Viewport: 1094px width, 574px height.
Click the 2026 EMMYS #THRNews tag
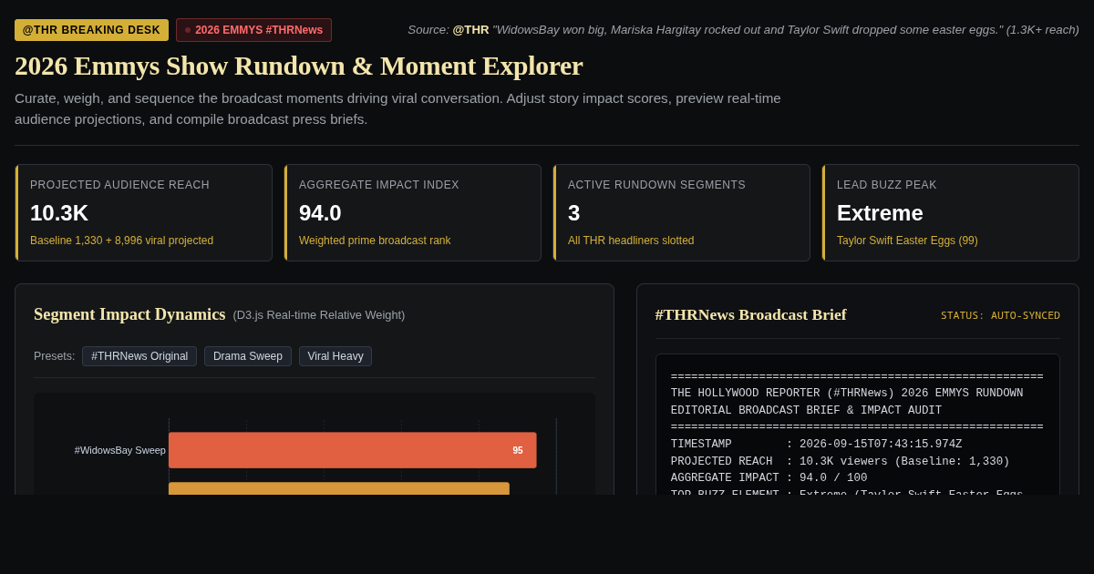[253, 30]
